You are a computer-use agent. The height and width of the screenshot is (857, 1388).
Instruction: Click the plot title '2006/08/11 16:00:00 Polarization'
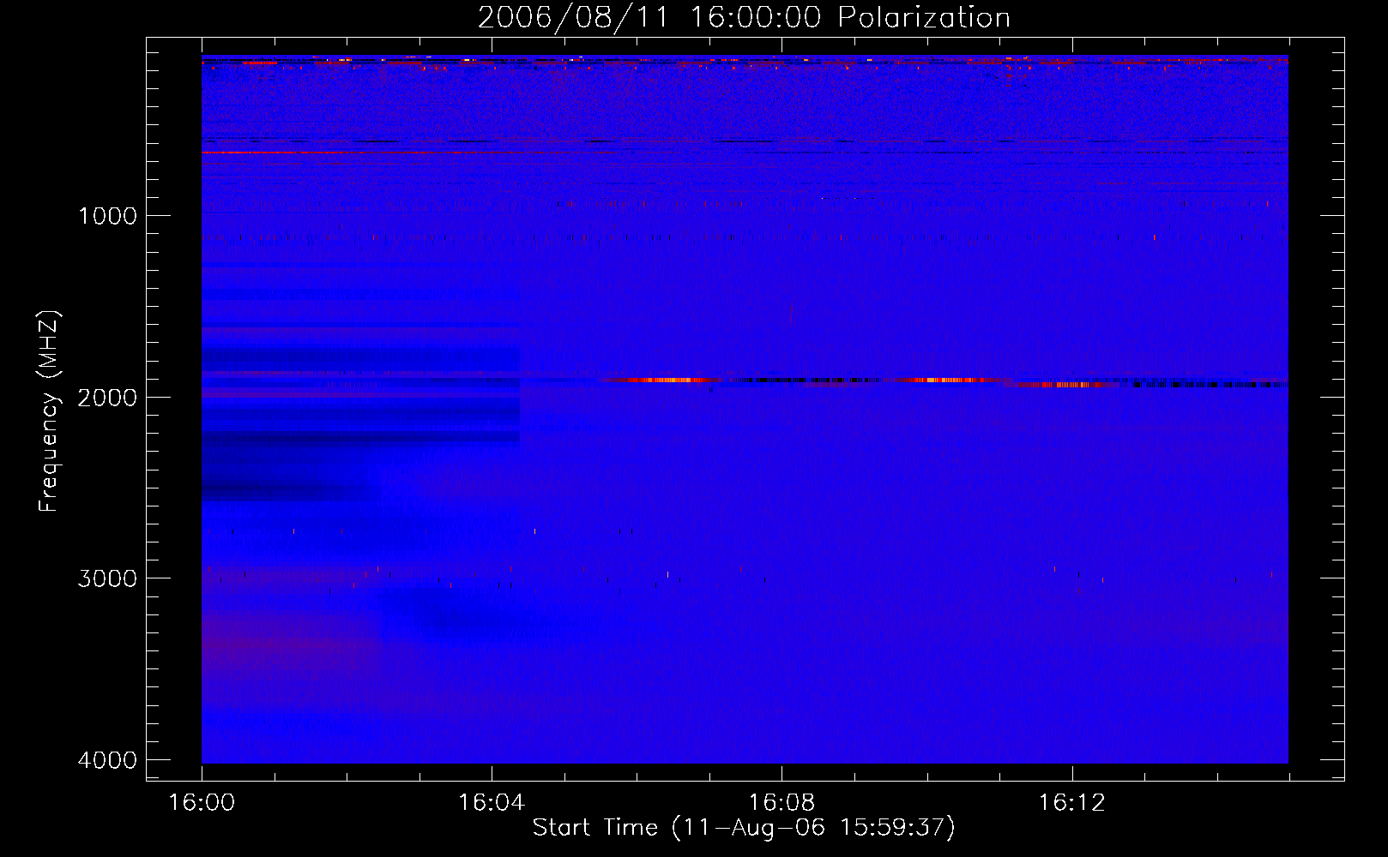[x=744, y=17]
